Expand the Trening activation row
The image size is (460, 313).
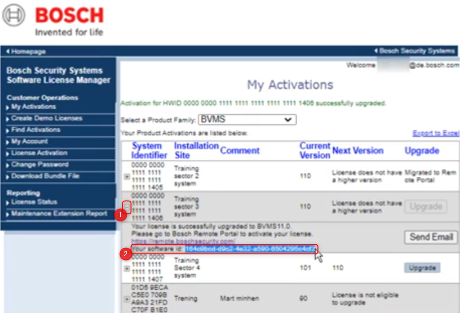(x=127, y=299)
